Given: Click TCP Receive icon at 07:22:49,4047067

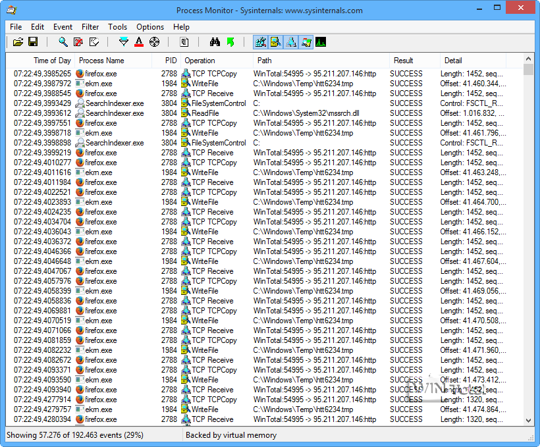Looking at the screenshot, I should click(x=186, y=271).
